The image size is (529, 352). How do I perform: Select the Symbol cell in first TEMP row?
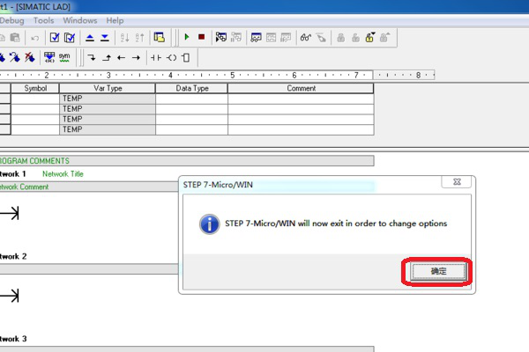[x=35, y=99]
